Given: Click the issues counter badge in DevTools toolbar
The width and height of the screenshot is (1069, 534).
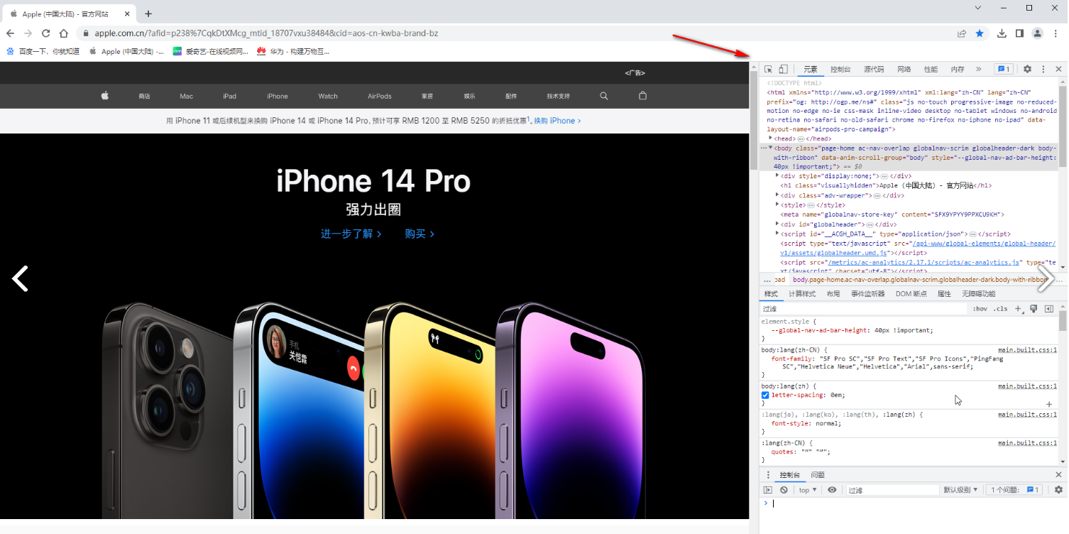Looking at the screenshot, I should click(1004, 69).
